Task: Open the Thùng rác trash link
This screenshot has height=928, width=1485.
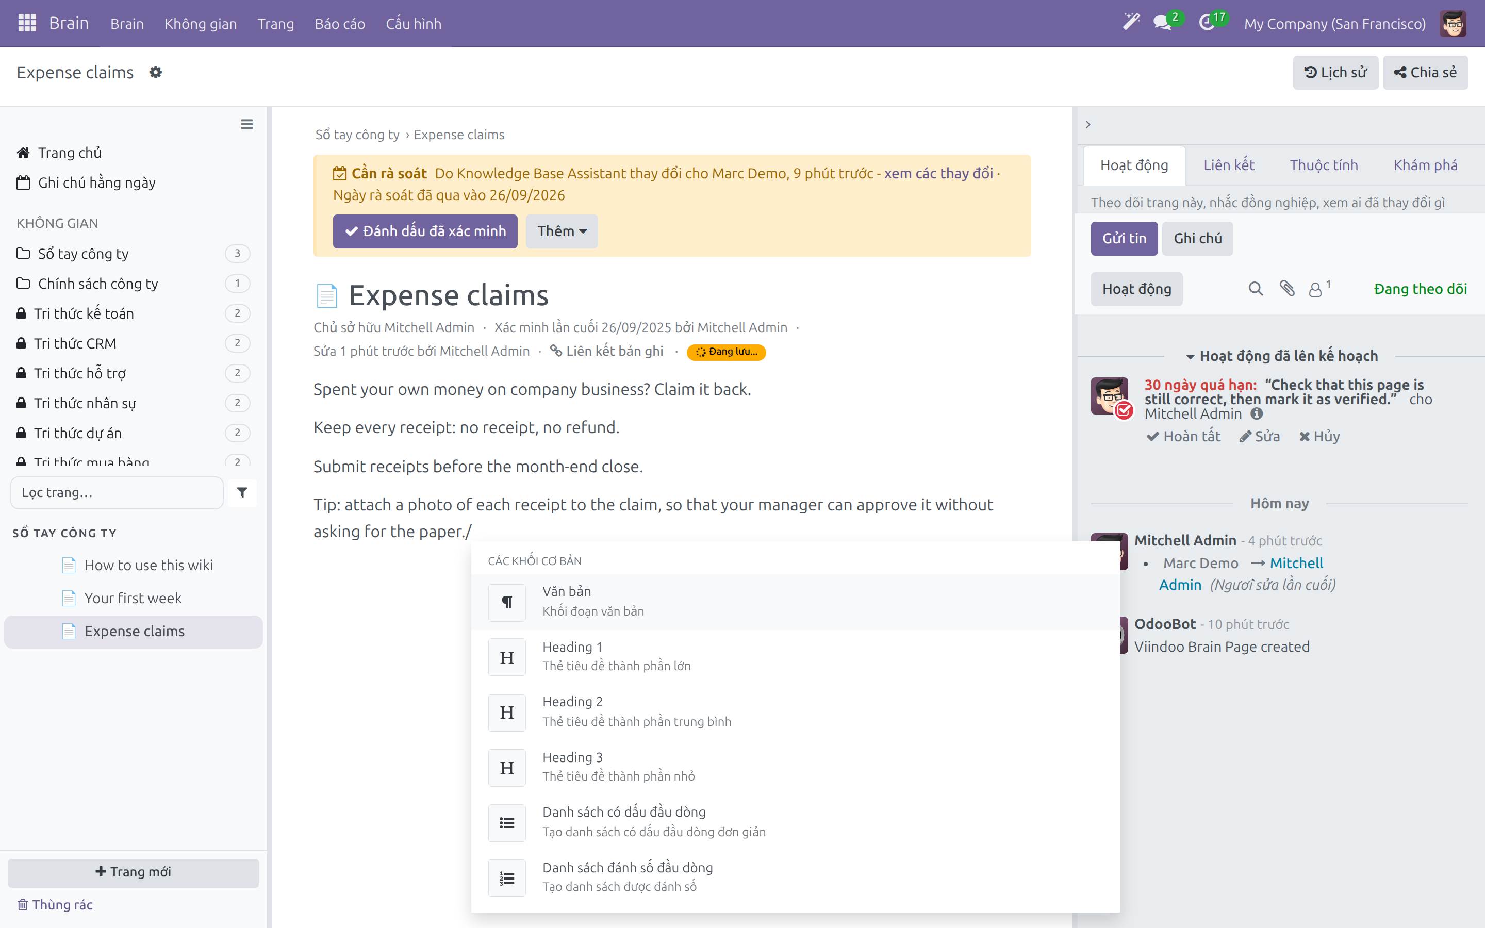Action: (x=55, y=905)
